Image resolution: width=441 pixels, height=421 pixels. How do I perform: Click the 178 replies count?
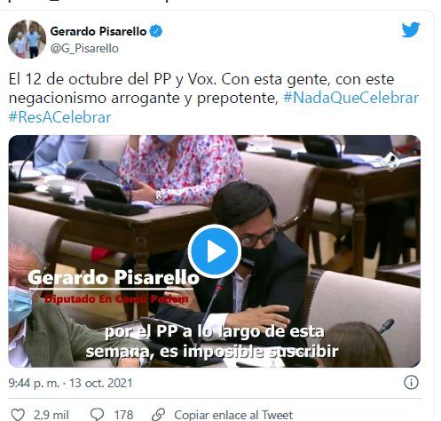123,415
